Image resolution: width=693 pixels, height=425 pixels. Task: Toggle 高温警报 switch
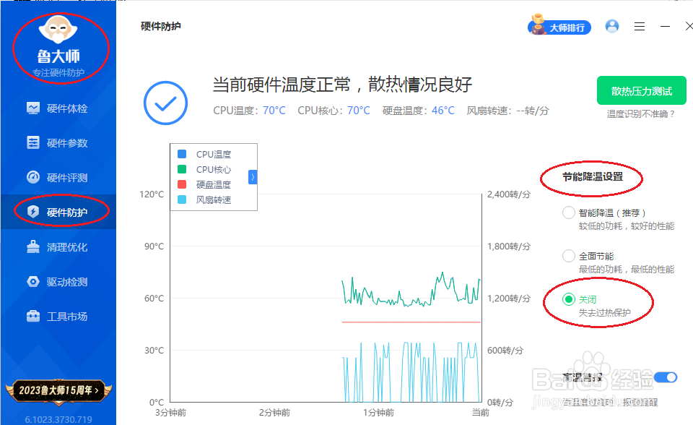[x=666, y=377]
